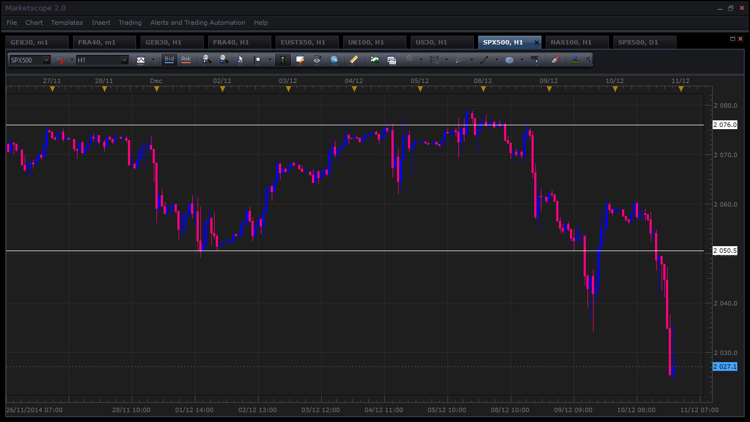Image resolution: width=750 pixels, height=422 pixels.
Task: Click the eye icon in toolbar
Action: point(317,59)
